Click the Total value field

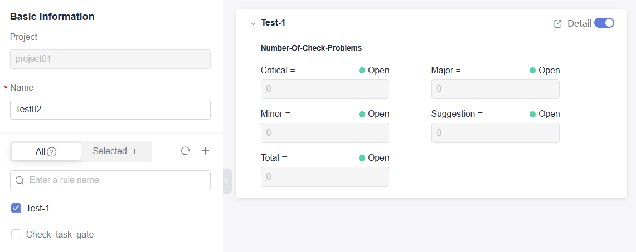pos(325,176)
